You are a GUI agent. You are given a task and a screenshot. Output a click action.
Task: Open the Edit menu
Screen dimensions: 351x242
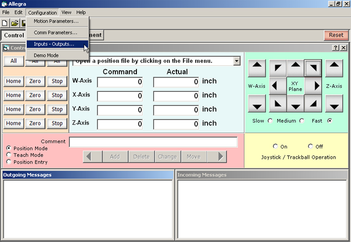point(19,13)
